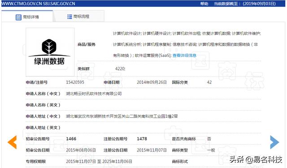Click the 申请人地址（英文） label

point(43,127)
